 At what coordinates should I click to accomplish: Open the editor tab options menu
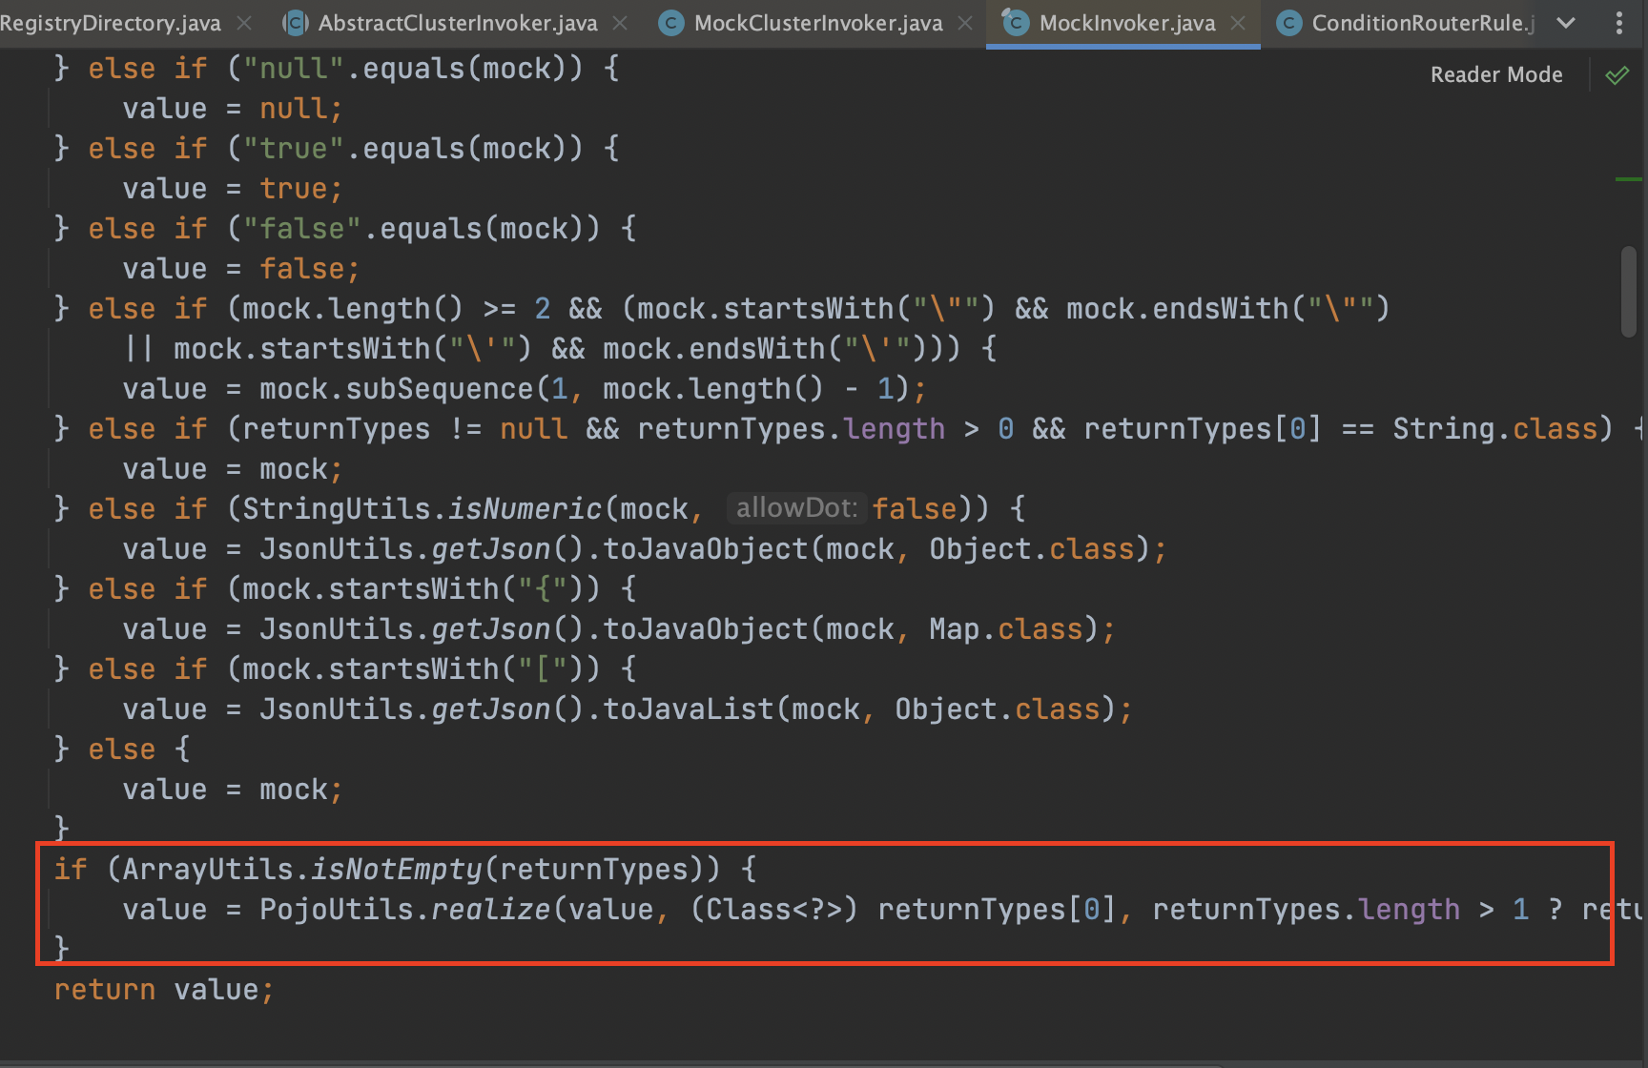(x=1619, y=23)
